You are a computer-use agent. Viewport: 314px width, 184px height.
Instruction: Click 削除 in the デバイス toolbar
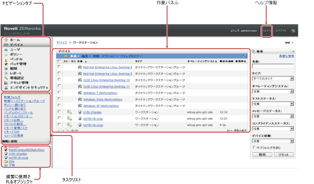coord(96,56)
